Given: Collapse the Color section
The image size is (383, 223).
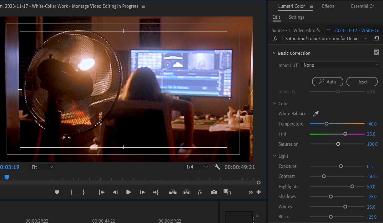Looking at the screenshot, I should click(275, 103).
